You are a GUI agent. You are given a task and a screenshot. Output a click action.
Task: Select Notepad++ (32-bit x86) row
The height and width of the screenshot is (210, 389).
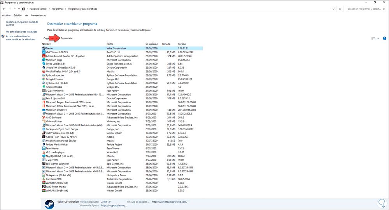coord(122,175)
